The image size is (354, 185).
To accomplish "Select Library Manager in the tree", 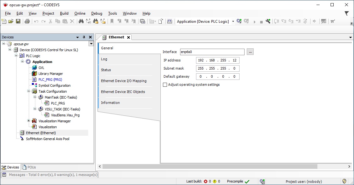I will pyautogui.click(x=51, y=74).
